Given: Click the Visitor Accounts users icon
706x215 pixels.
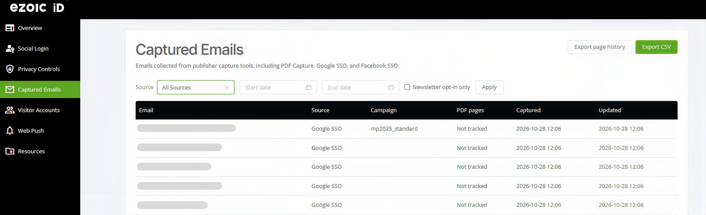Looking at the screenshot, I should pos(10,110).
